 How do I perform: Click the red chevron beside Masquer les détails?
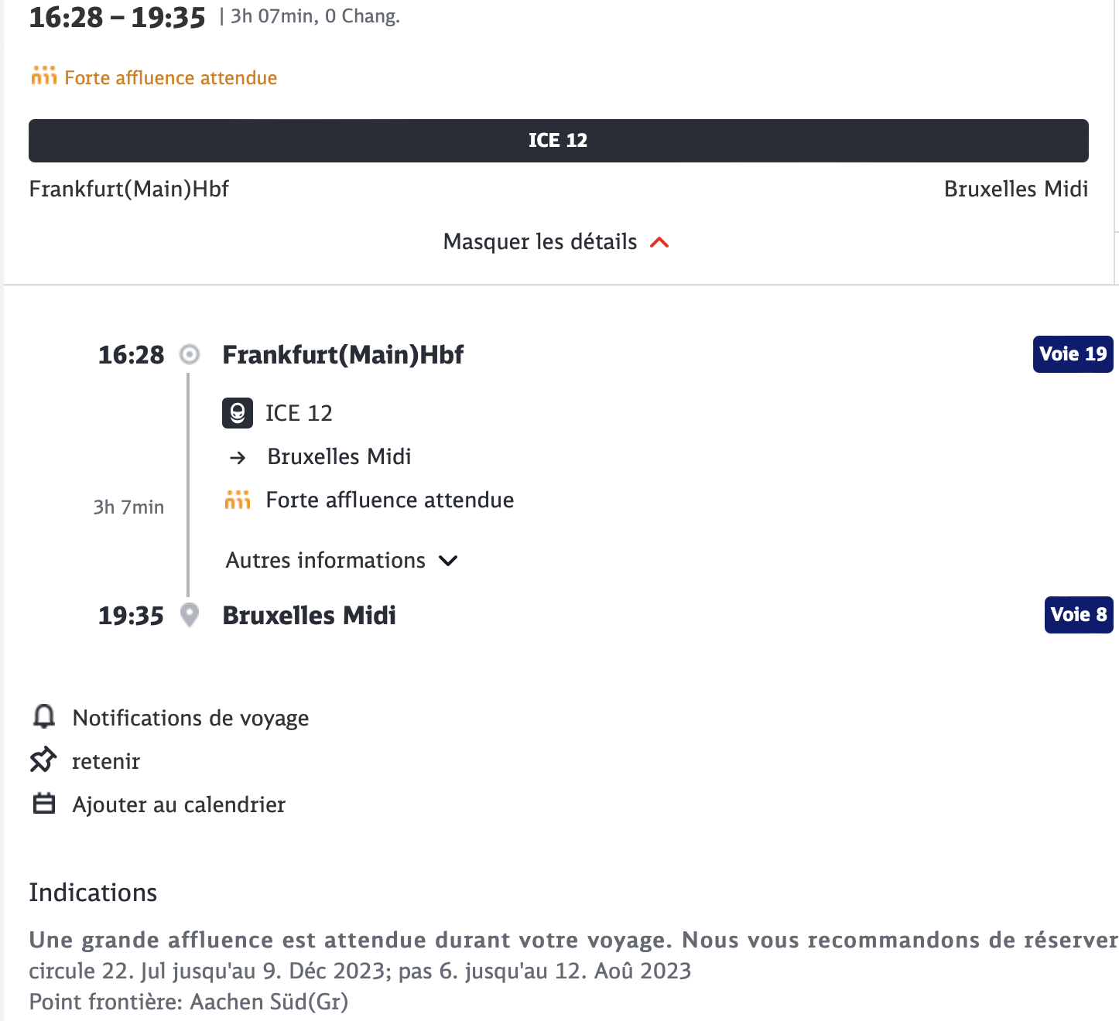pyautogui.click(x=659, y=243)
